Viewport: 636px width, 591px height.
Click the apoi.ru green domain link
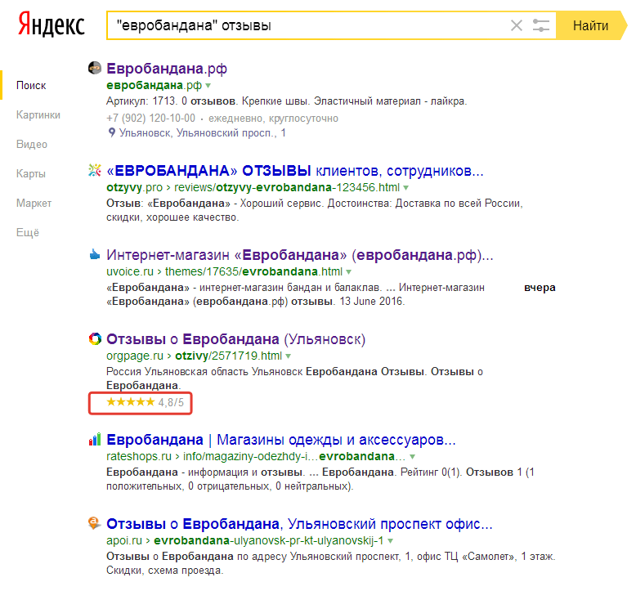[124, 540]
